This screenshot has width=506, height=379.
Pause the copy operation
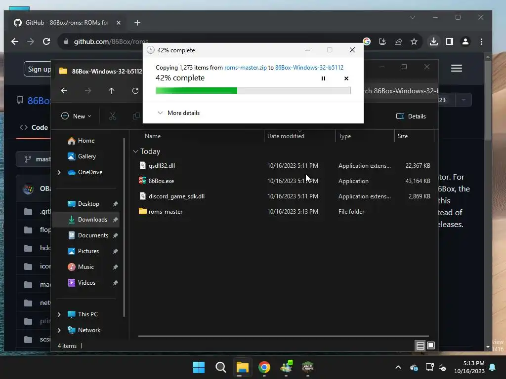point(323,78)
